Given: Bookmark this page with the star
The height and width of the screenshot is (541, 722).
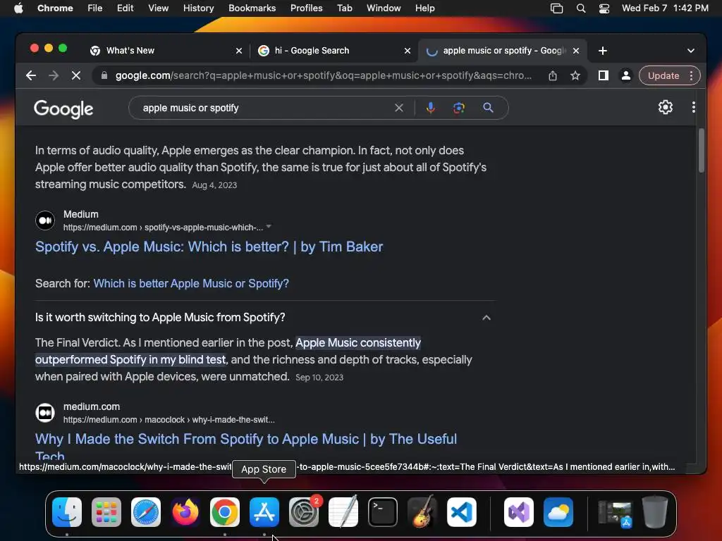Looking at the screenshot, I should 575,75.
